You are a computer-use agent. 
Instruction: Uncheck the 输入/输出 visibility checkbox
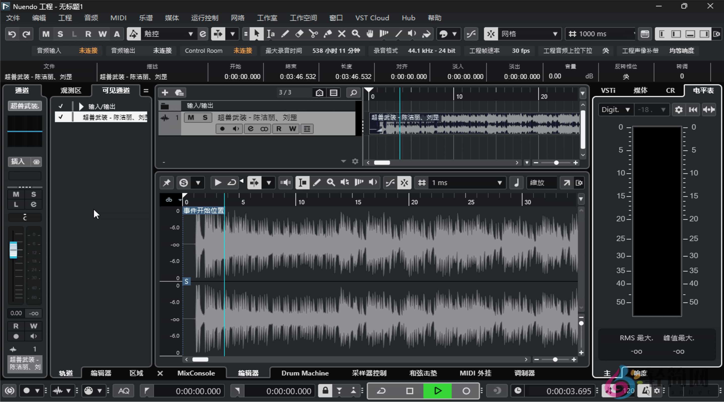61,106
